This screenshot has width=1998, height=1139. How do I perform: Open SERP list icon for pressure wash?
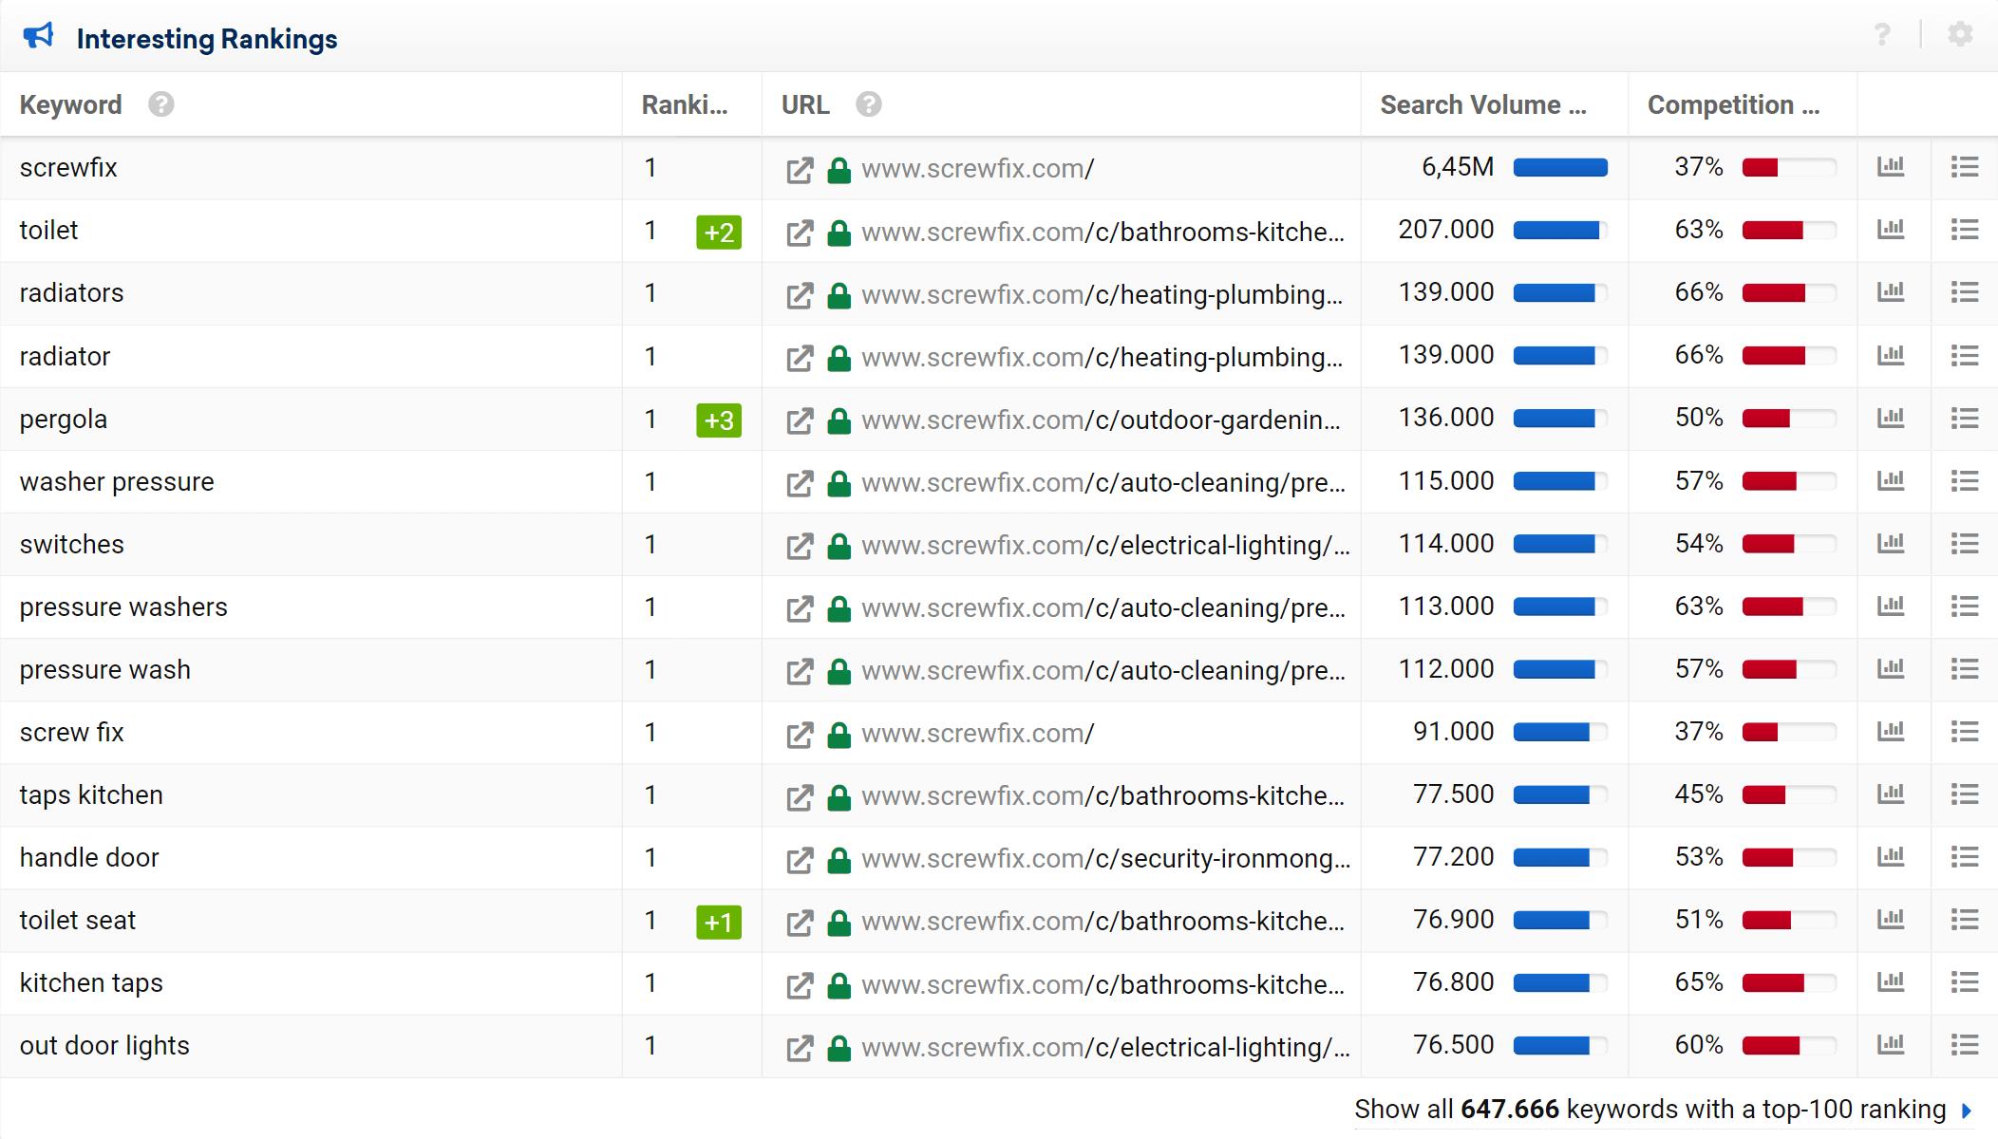[x=1965, y=668]
